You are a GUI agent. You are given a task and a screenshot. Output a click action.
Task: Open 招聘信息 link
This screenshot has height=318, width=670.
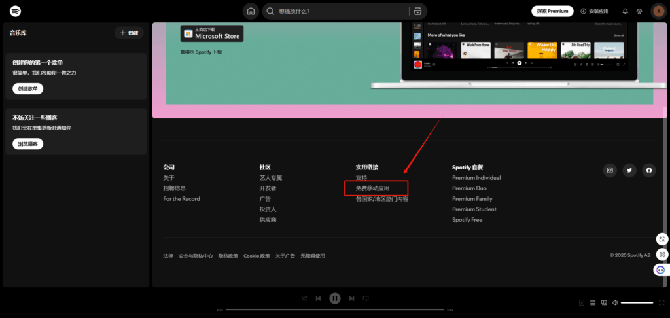click(174, 188)
